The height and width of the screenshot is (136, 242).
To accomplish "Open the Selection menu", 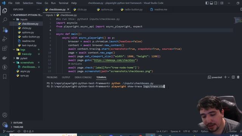I will point(28,3).
